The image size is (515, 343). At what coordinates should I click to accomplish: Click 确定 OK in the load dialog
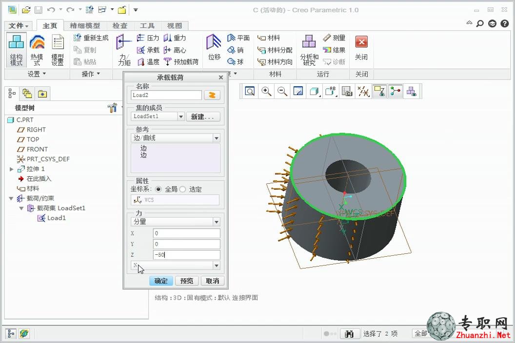pyautogui.click(x=161, y=281)
